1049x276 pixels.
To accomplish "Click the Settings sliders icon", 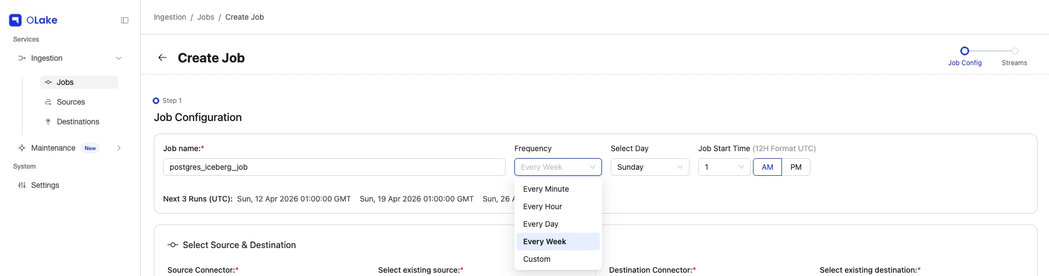I will (22, 185).
